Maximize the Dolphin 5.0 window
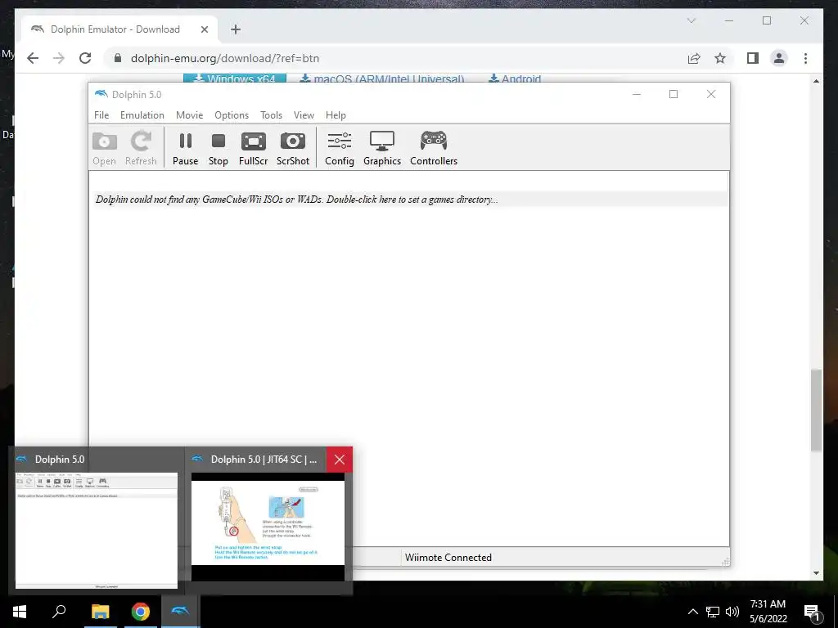 pyautogui.click(x=674, y=94)
